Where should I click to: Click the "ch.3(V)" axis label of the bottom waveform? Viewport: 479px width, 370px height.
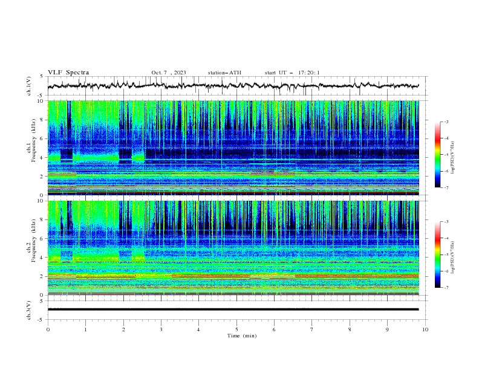29,310
